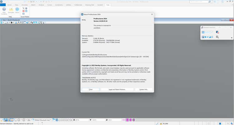
Task: Click the Close button in About dialog
Action: click(90, 89)
